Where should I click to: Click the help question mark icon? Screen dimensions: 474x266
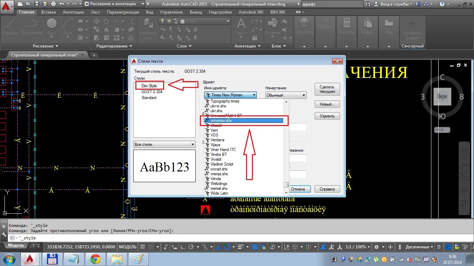click(x=442, y=4)
